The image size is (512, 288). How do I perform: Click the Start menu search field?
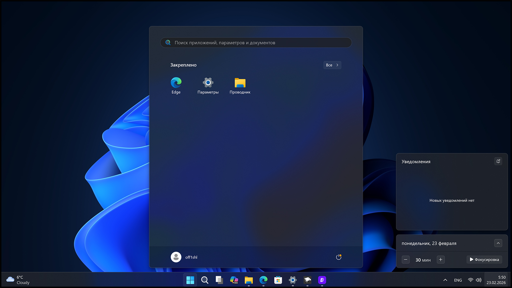click(256, 43)
